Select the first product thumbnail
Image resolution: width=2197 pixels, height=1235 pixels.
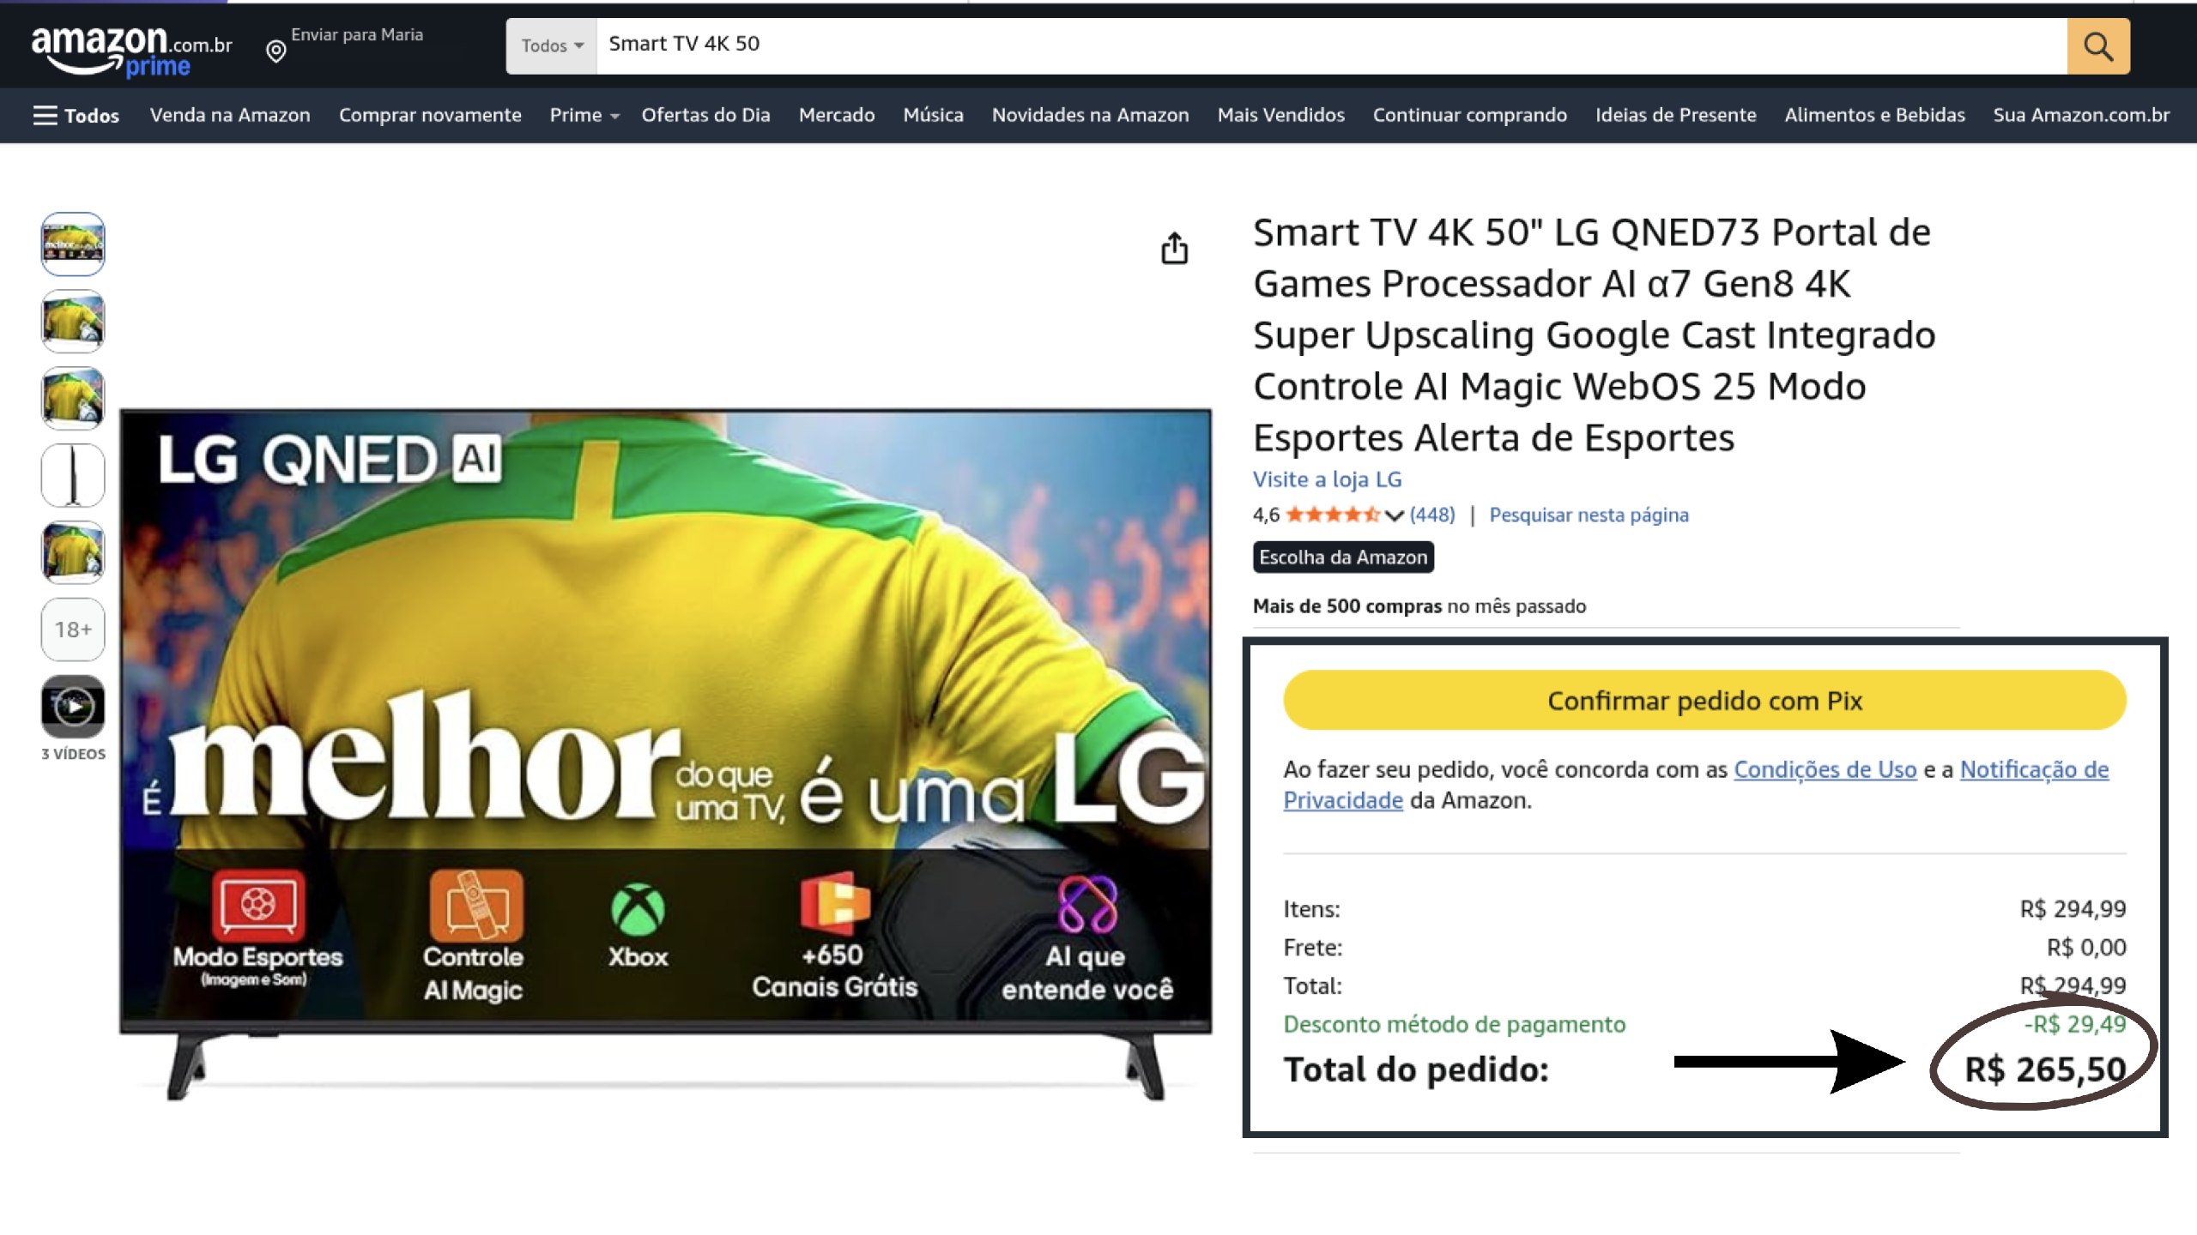73,244
